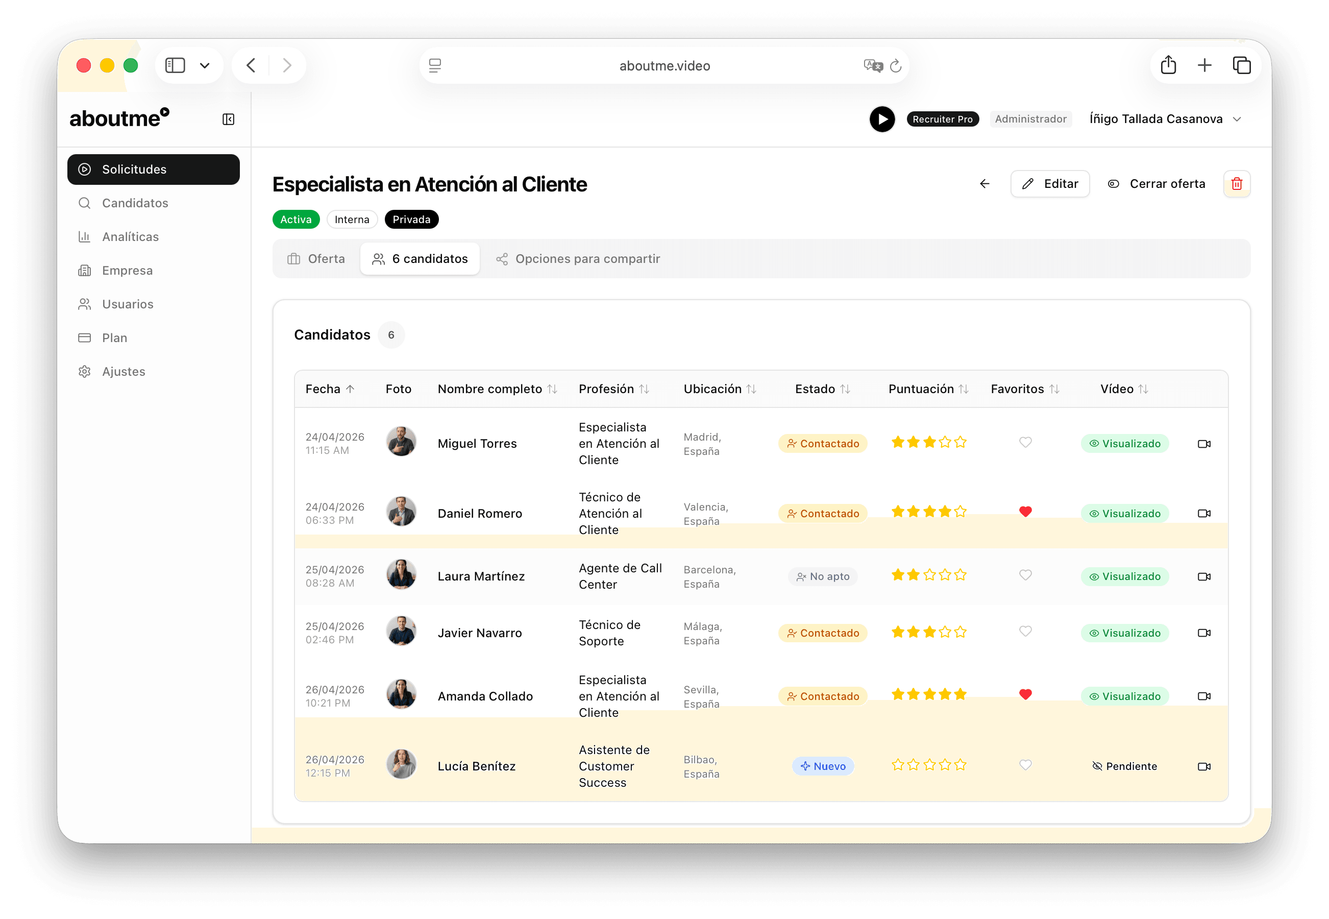
Task: Open a new browser tab with plus icon
Action: click(x=1204, y=65)
